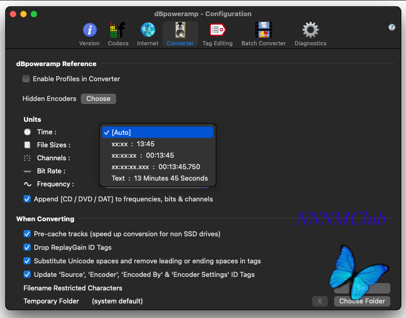This screenshot has width=406, height=318.
Task: Click the clock icon beside Time
Action: coord(28,132)
